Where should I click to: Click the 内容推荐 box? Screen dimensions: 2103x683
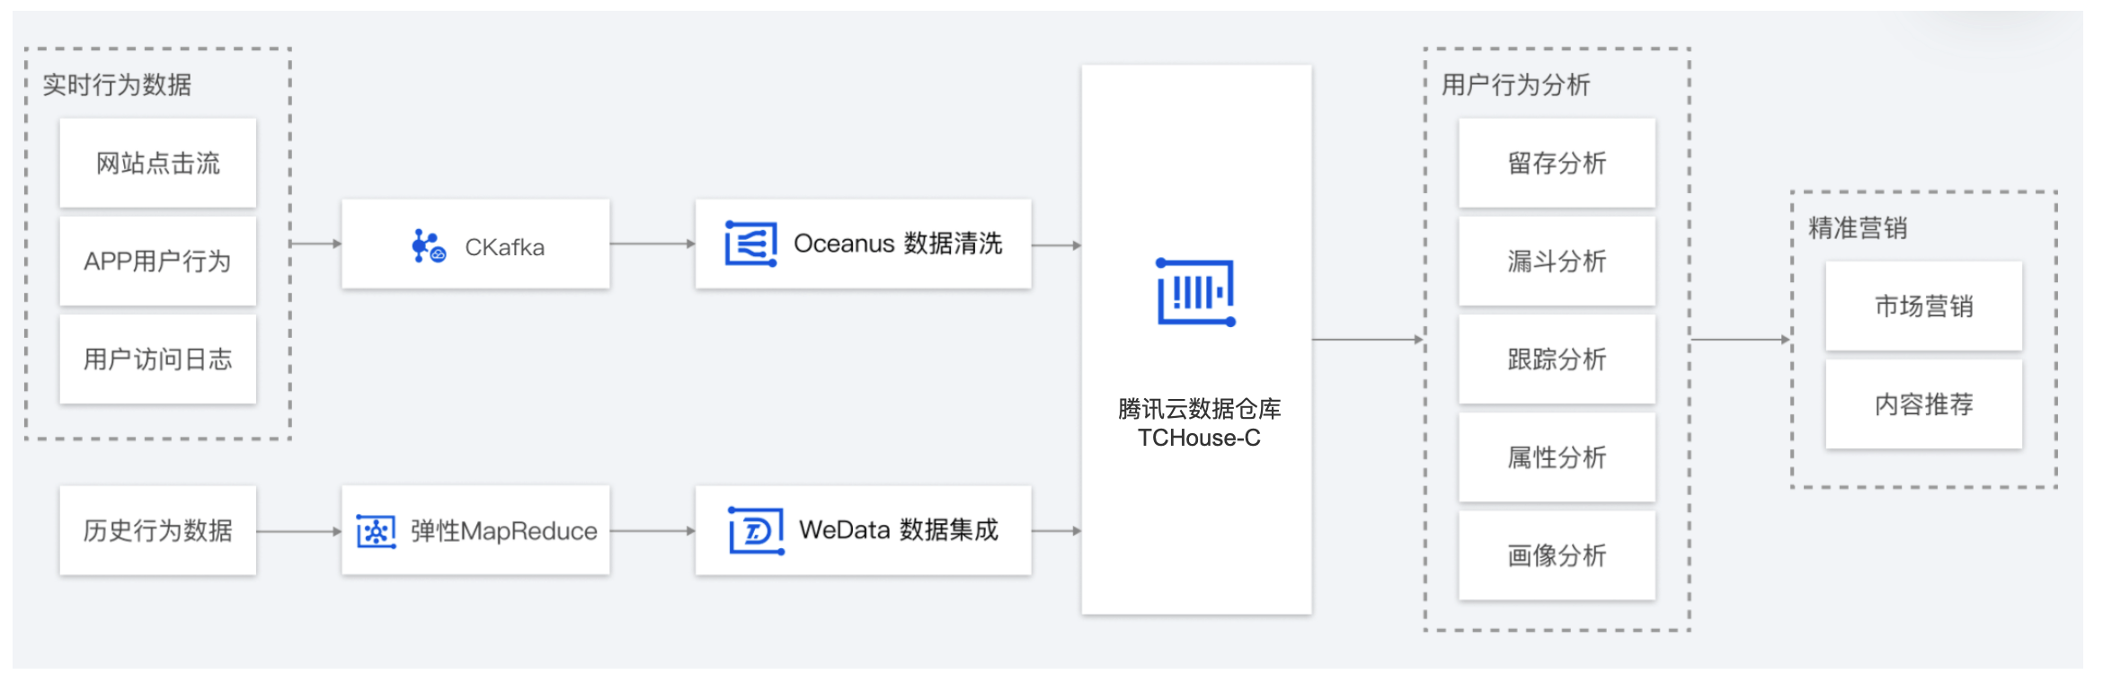click(x=1923, y=404)
